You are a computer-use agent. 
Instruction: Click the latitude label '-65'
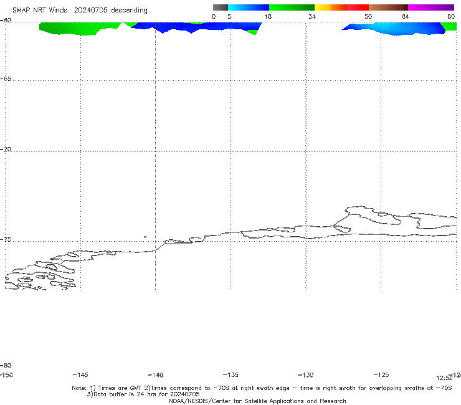6,79
